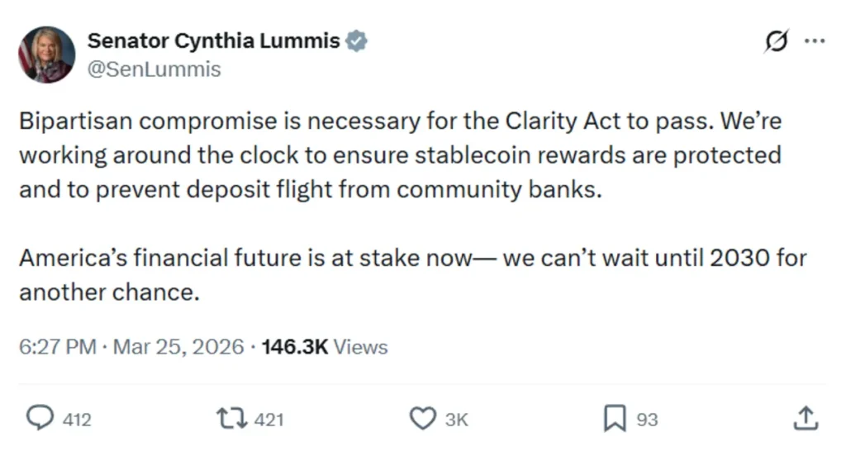
Task: Click the 421 reposts count
Action: (269, 420)
